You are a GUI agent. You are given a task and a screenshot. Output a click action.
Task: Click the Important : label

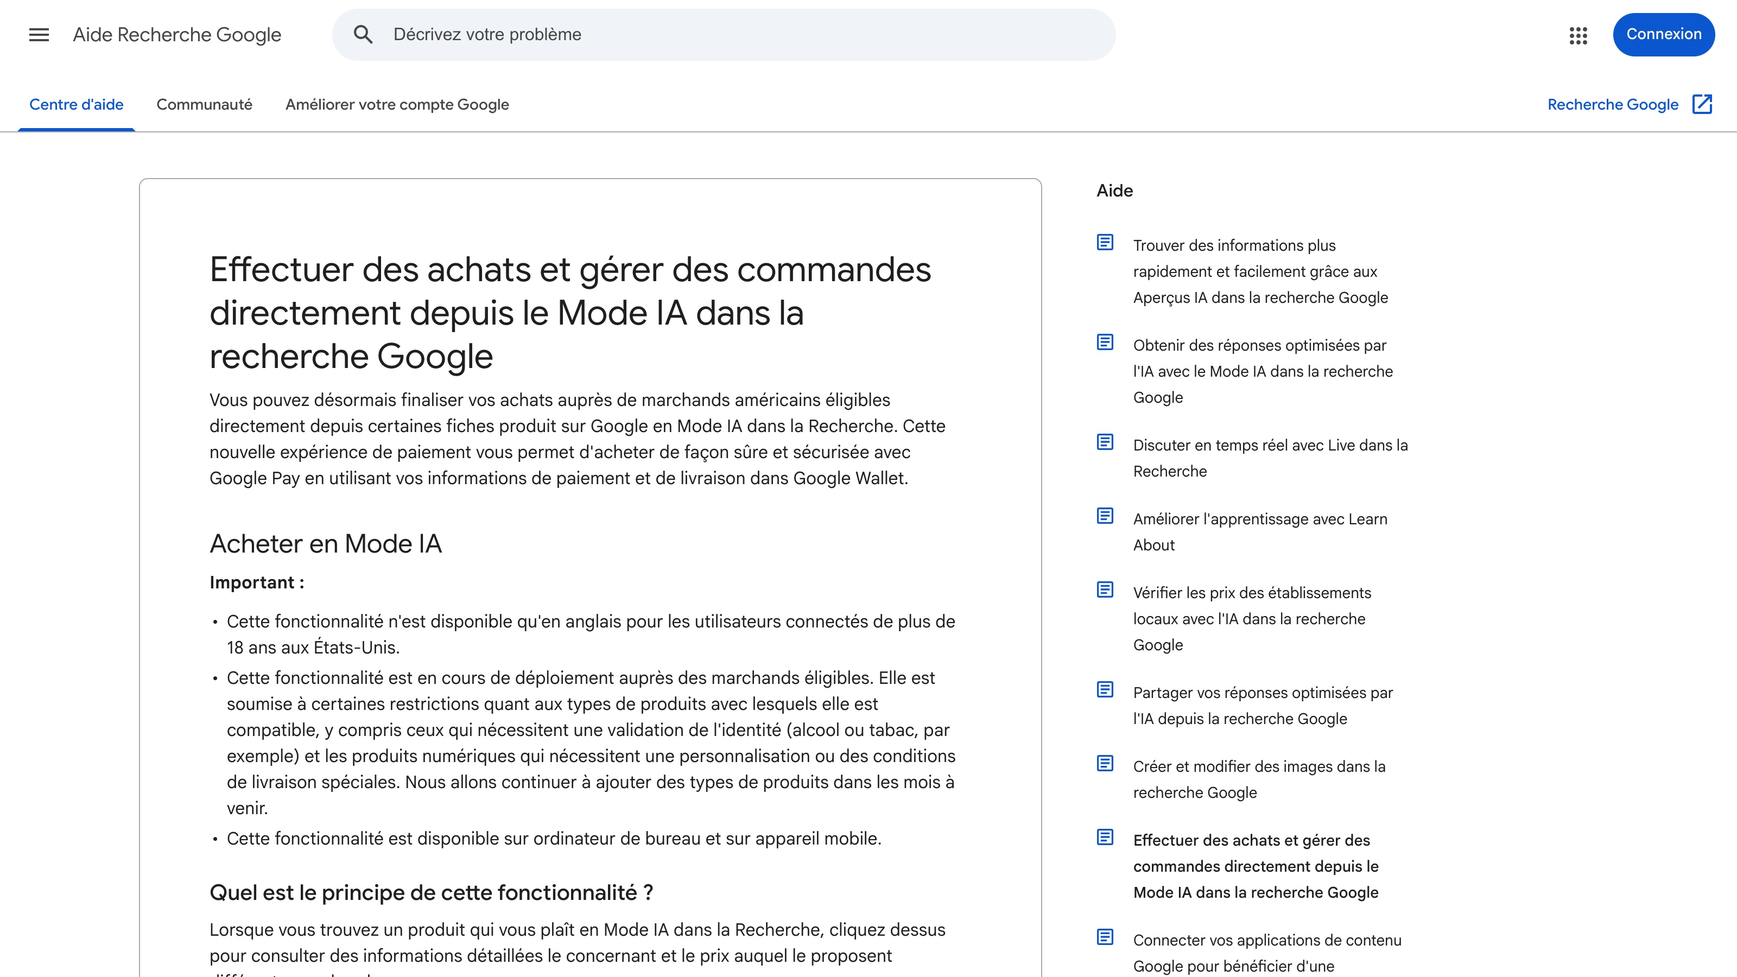[x=257, y=582]
